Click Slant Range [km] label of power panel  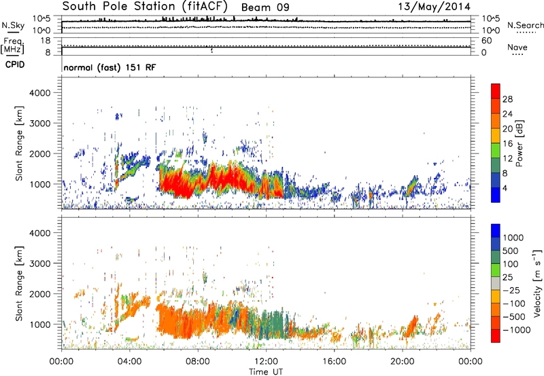pos(19,143)
